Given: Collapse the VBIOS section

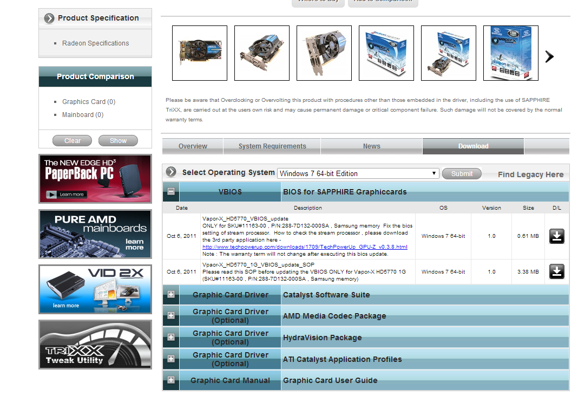Looking at the screenshot, I should point(171,191).
